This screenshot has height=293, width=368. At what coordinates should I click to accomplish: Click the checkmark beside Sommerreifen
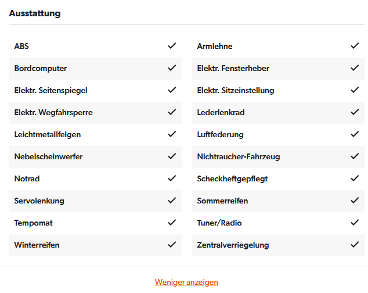click(355, 201)
